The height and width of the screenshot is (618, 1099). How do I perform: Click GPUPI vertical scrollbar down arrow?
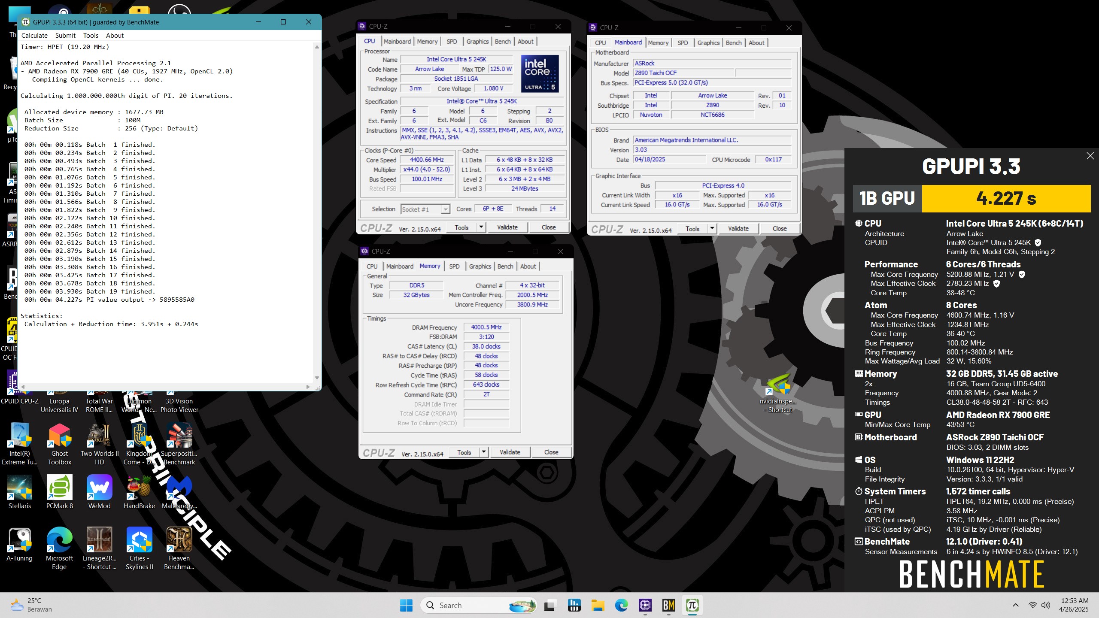[317, 378]
